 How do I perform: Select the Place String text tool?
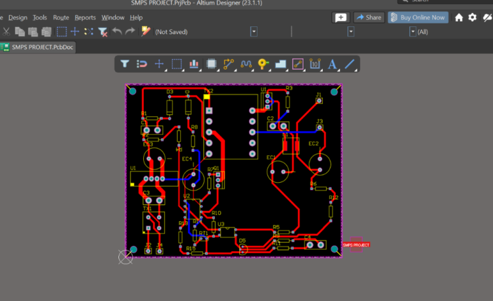tap(332, 64)
